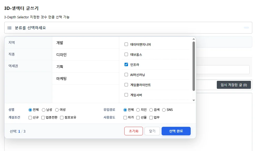Select 여성 radio button
This screenshot has height=151, width=256.
pyautogui.click(x=57, y=110)
